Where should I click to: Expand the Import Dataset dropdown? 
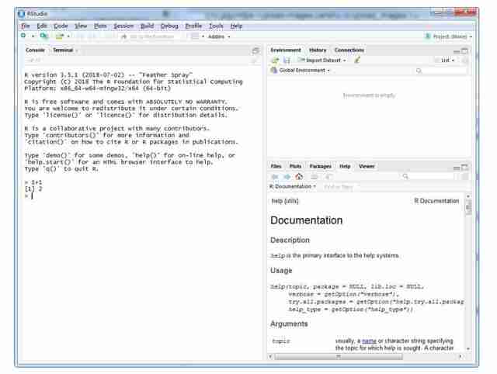click(x=321, y=61)
